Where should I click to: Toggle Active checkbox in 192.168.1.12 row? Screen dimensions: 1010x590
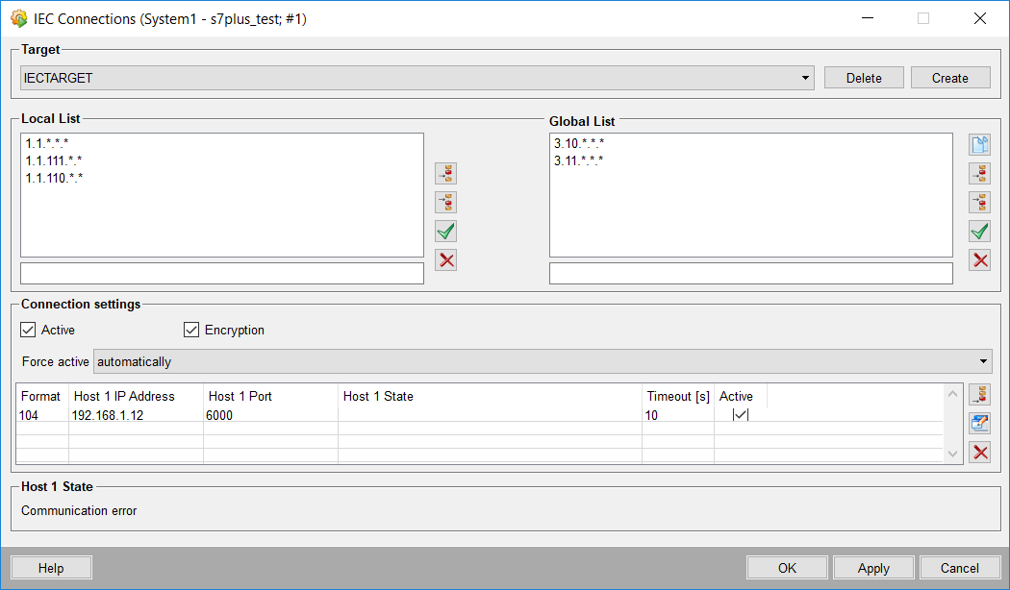(x=740, y=415)
